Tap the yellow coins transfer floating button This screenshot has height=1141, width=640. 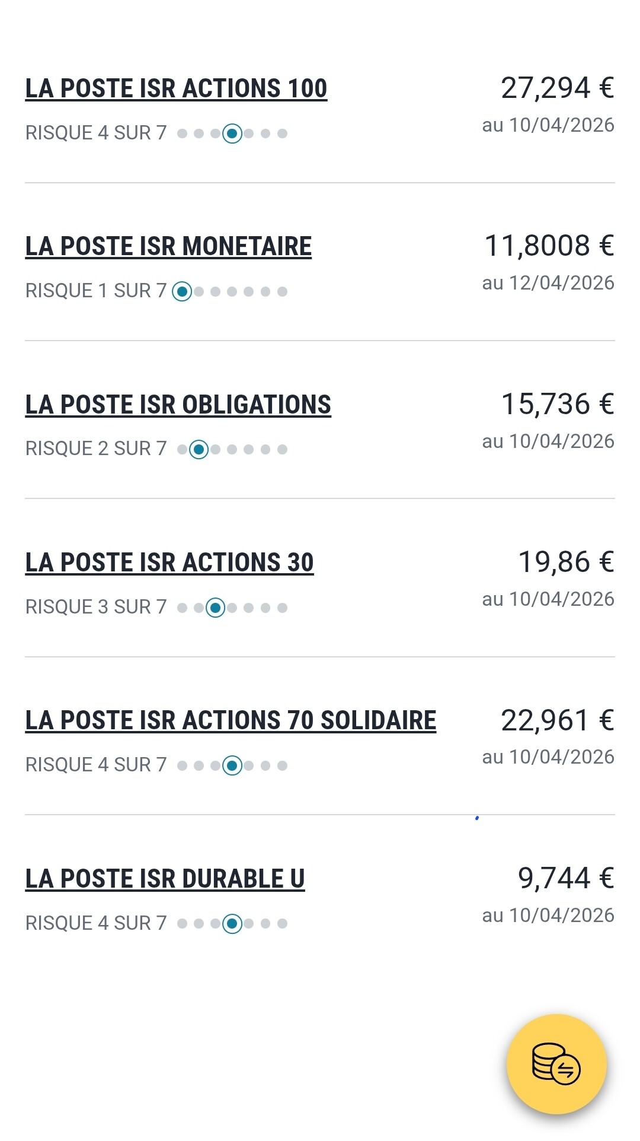click(556, 1063)
